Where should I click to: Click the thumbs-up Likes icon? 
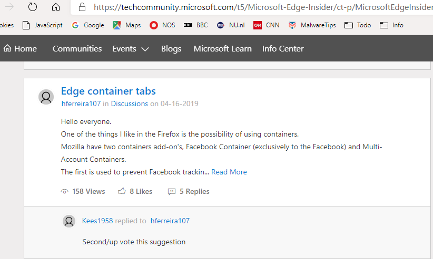pos(122,191)
